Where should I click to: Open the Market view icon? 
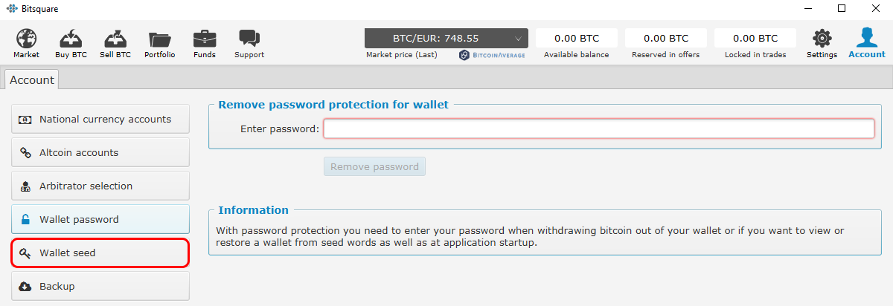click(x=27, y=39)
